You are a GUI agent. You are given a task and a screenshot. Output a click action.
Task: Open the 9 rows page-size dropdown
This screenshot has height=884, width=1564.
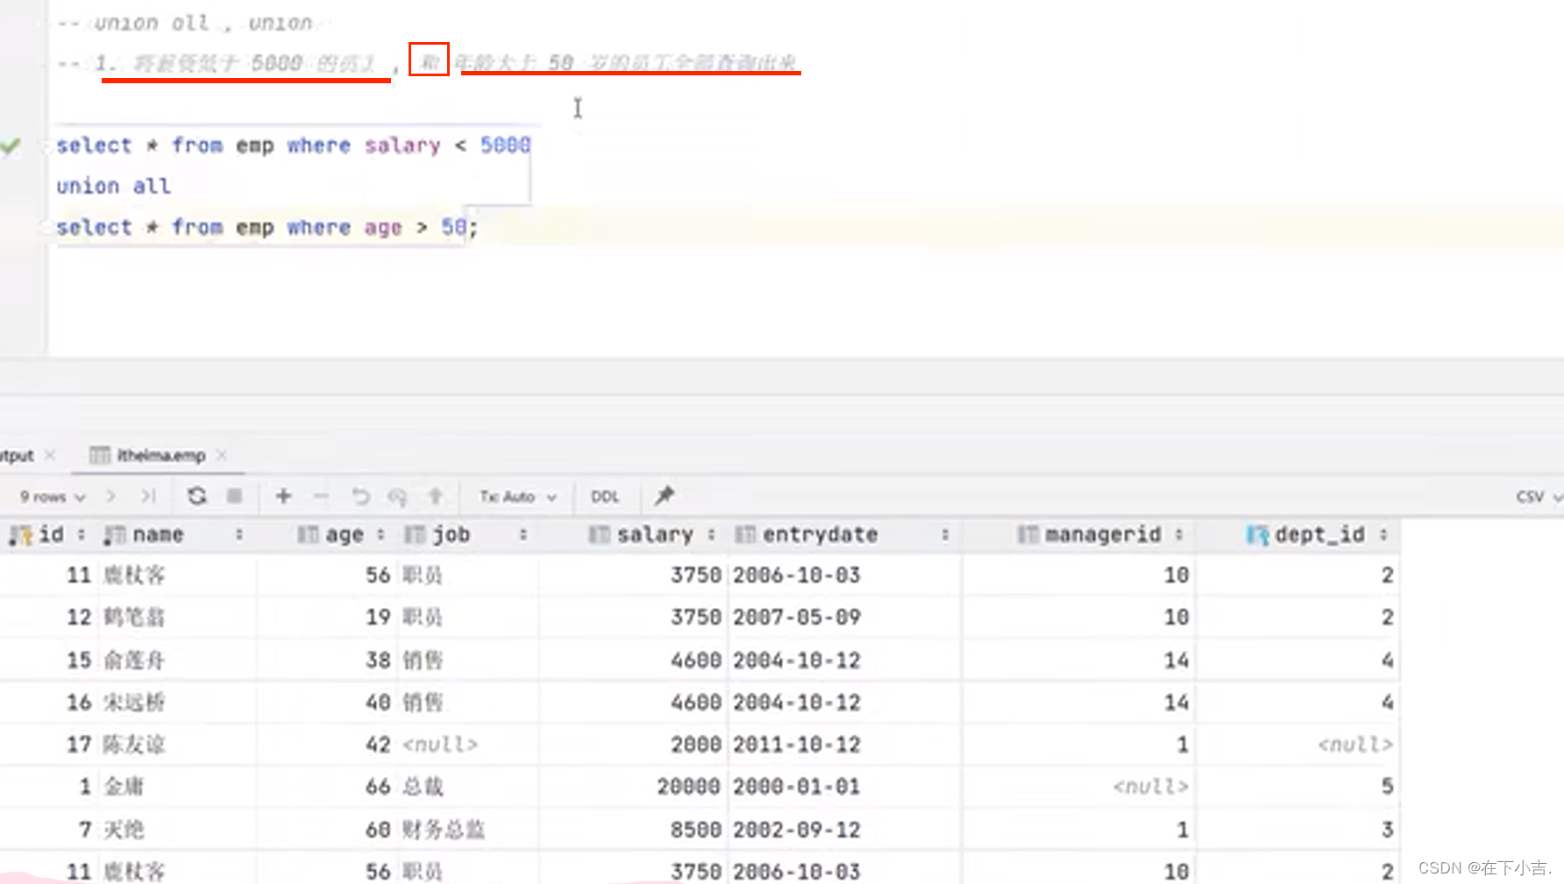click(x=53, y=497)
